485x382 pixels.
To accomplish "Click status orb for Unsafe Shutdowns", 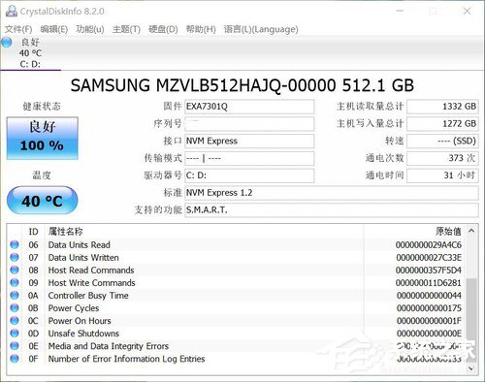I will pyautogui.click(x=15, y=333).
